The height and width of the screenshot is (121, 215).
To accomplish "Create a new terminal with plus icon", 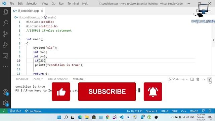I will (183, 79).
